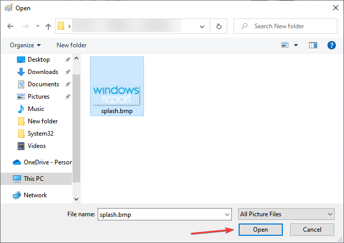Change your view icon button
The image size is (344, 243).
click(x=285, y=45)
